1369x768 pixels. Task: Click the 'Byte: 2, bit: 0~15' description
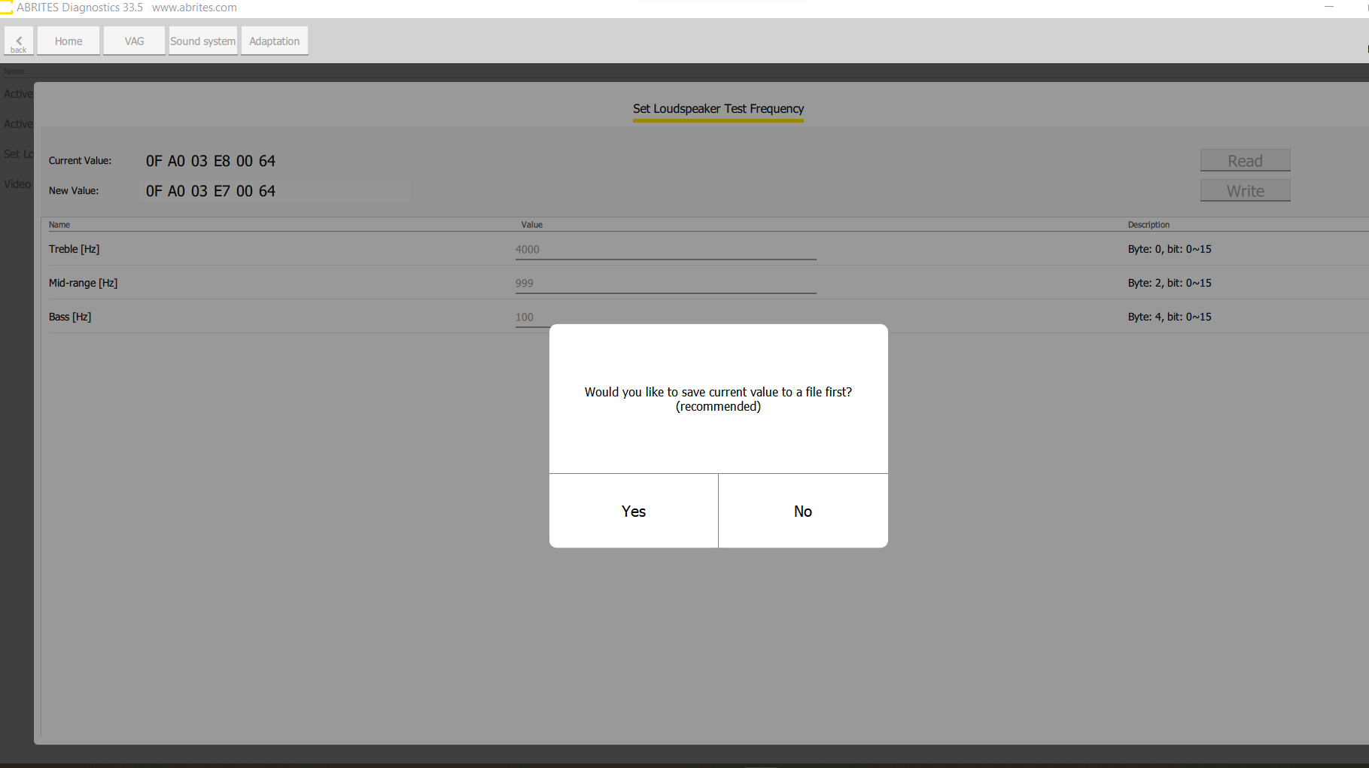click(1169, 283)
